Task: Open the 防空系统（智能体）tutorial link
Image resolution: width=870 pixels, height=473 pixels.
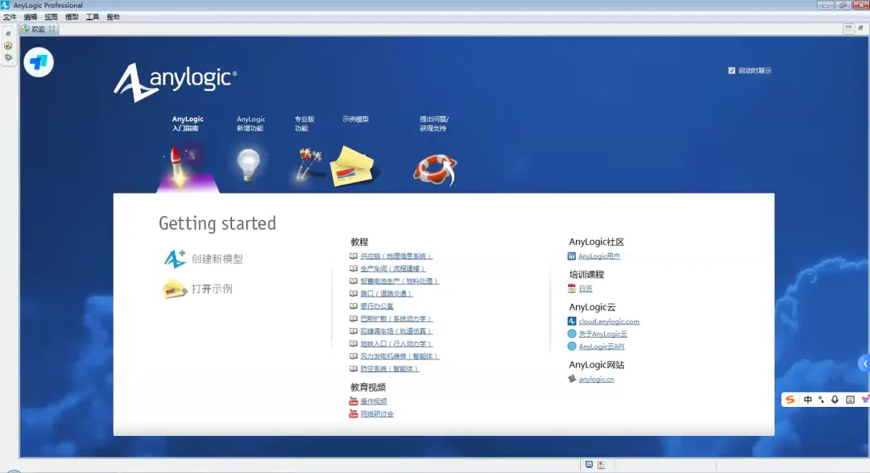Action: (x=390, y=368)
